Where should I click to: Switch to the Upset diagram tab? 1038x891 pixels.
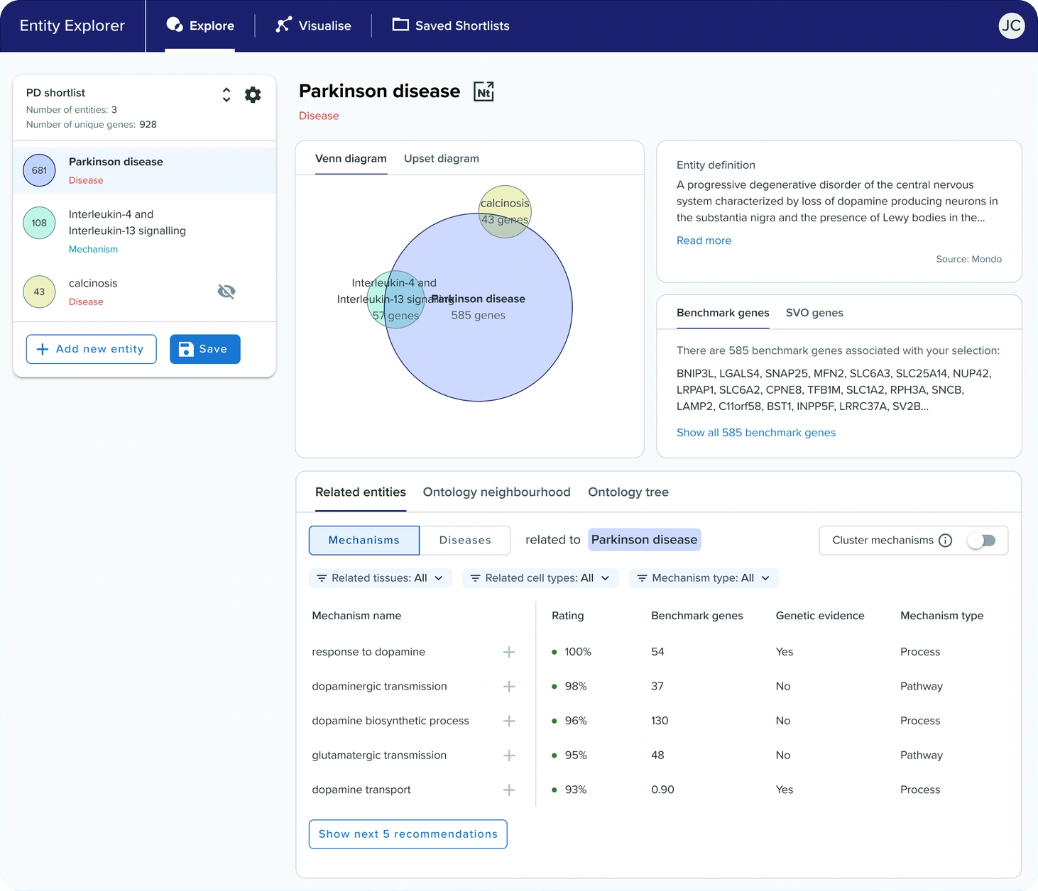442,158
